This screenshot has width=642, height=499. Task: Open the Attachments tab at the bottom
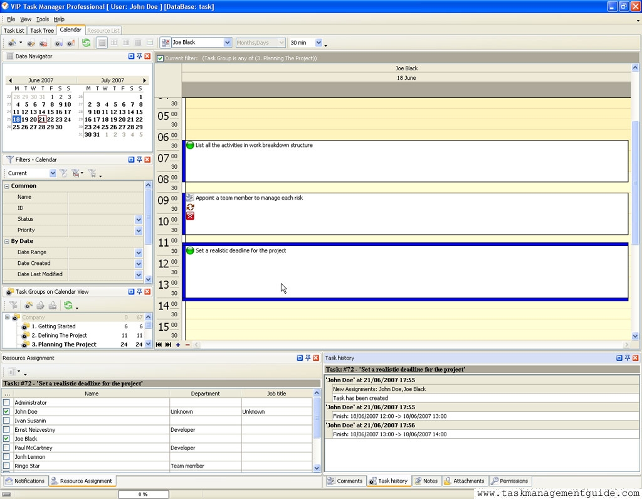pos(464,481)
